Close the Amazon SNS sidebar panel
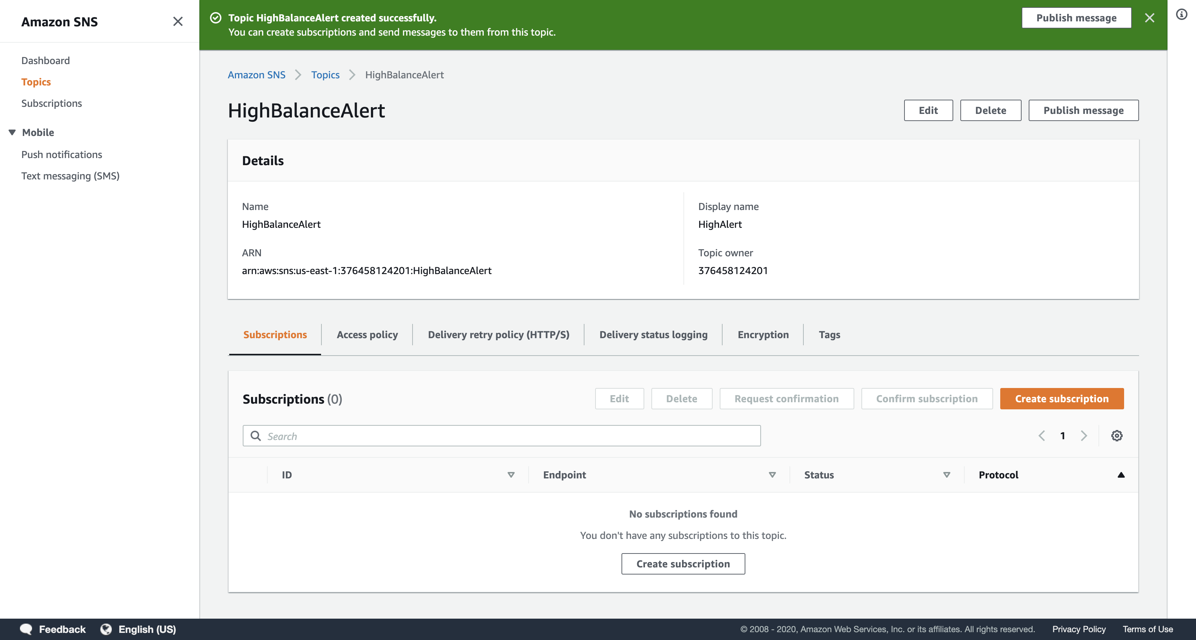 pyautogui.click(x=178, y=21)
